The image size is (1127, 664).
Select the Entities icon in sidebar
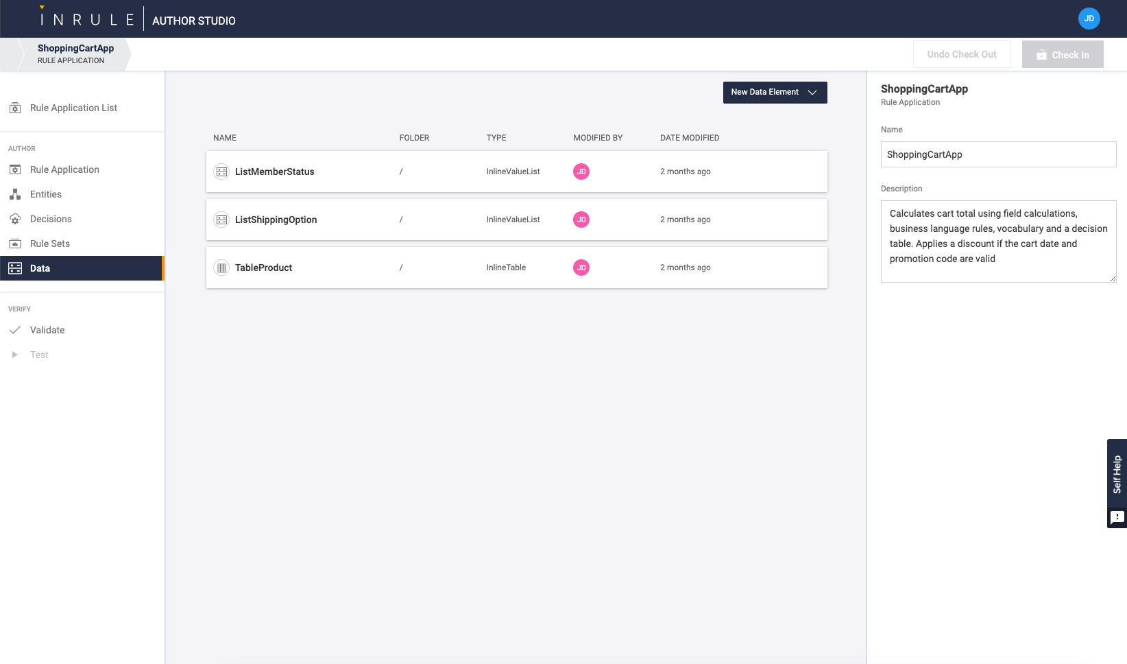[15, 195]
